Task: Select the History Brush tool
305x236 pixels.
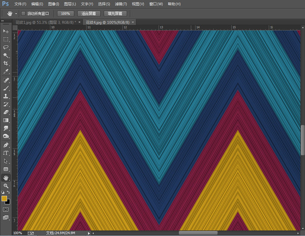Action: tap(6, 104)
